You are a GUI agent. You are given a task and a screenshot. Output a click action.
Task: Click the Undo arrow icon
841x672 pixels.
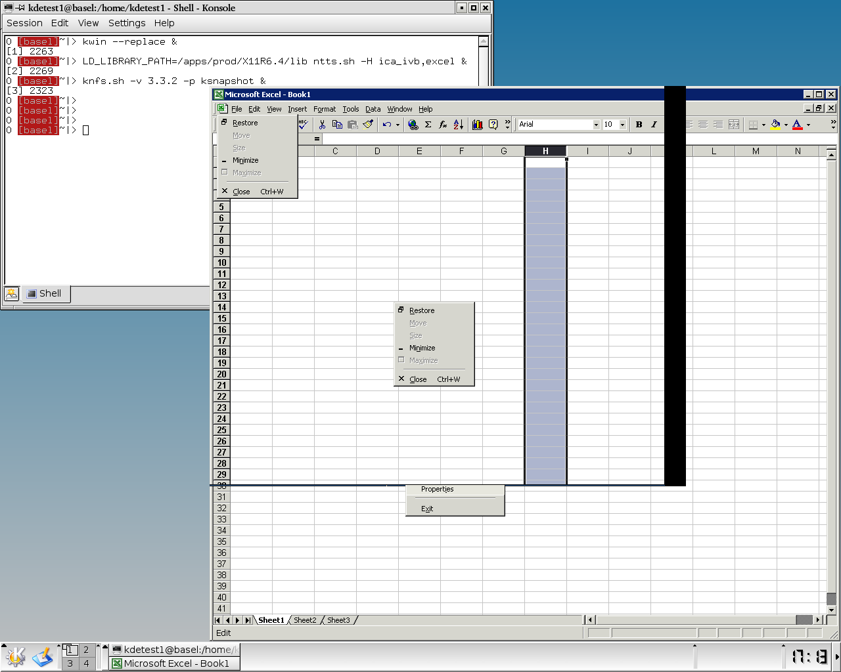(x=387, y=124)
